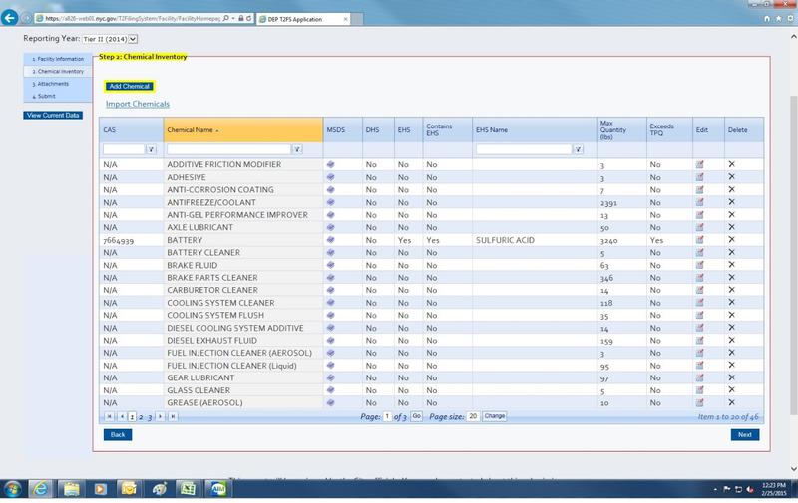Delete the FUEL INJECTION CLEANER (Liquid) row
This screenshot has width=798, height=503.
731,365
